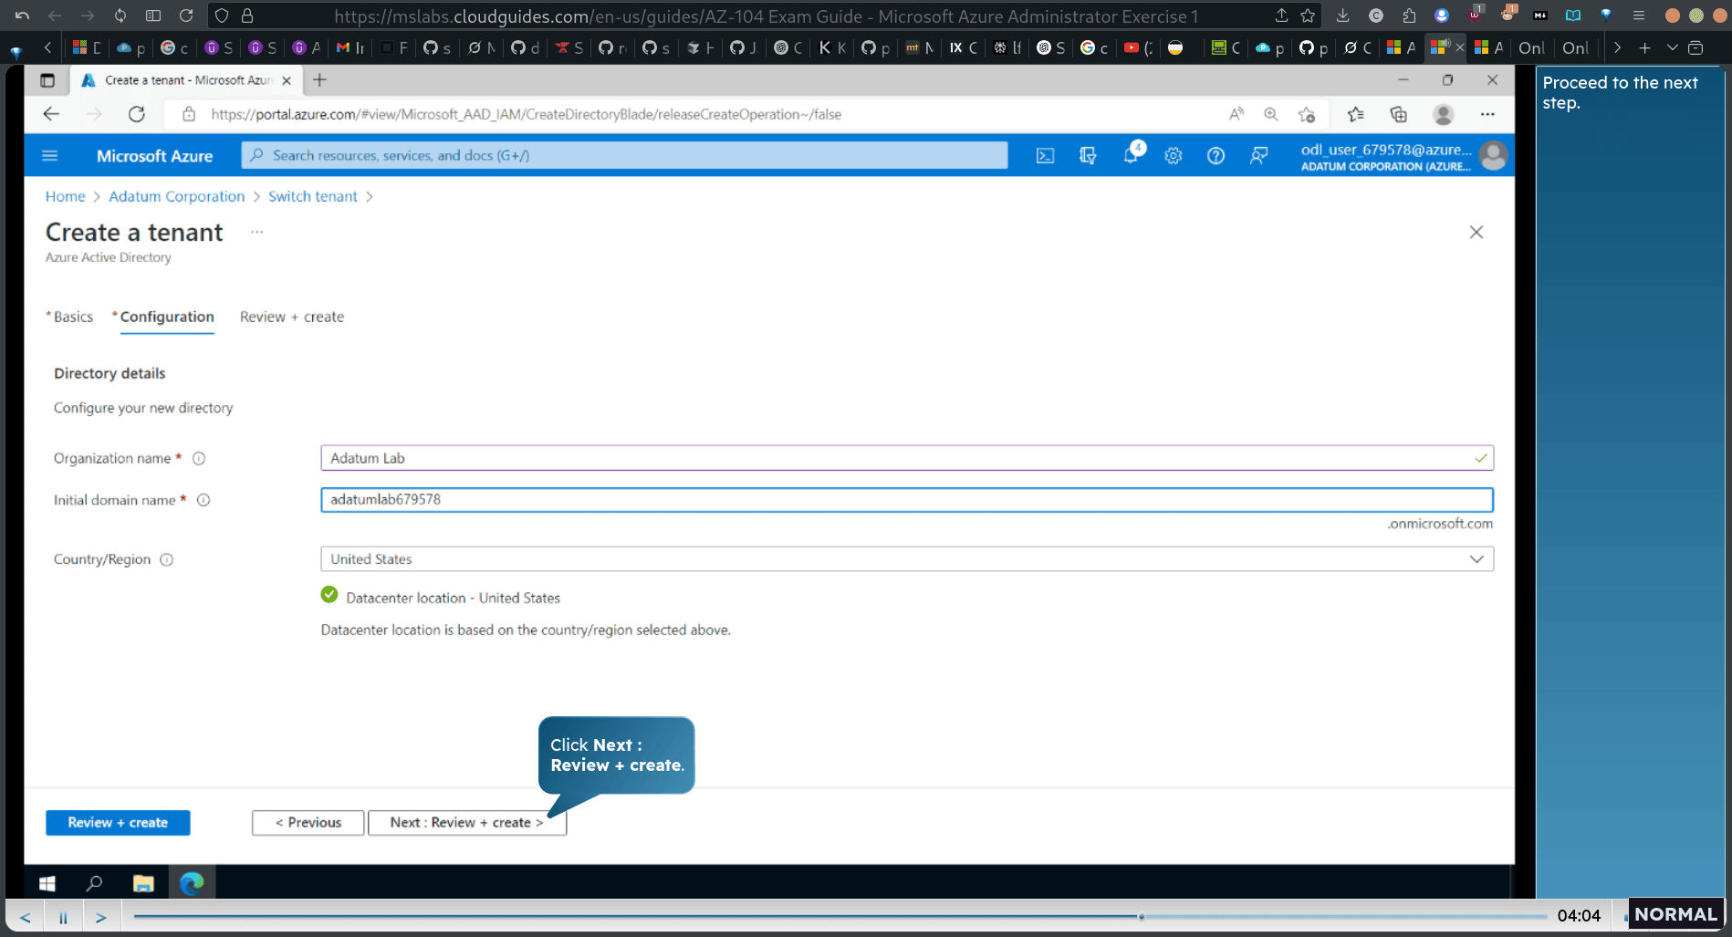Open Edge favorites star list icon
Screen dimensions: 1732x937
pyautogui.click(x=1355, y=114)
